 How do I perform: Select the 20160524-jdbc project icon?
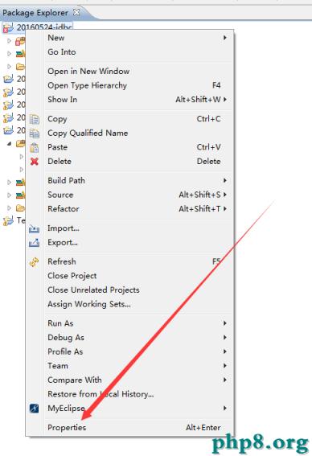point(8,28)
